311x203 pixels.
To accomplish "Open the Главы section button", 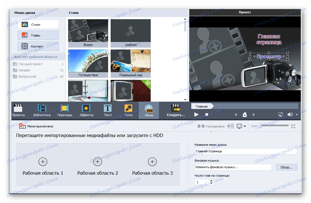I will coord(38,35).
